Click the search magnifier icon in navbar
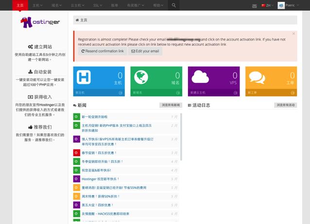Screen dimensions: 310x224 [174, 5]
